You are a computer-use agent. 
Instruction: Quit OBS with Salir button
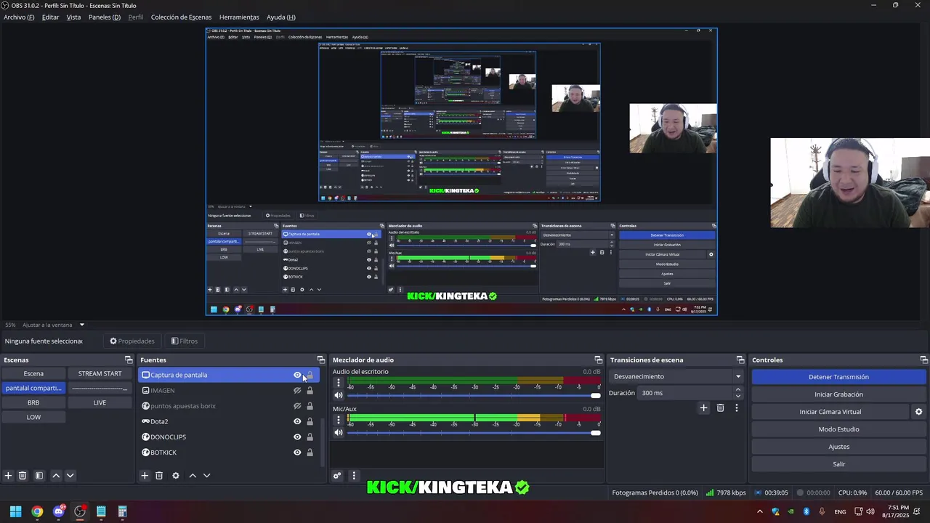pyautogui.click(x=838, y=464)
